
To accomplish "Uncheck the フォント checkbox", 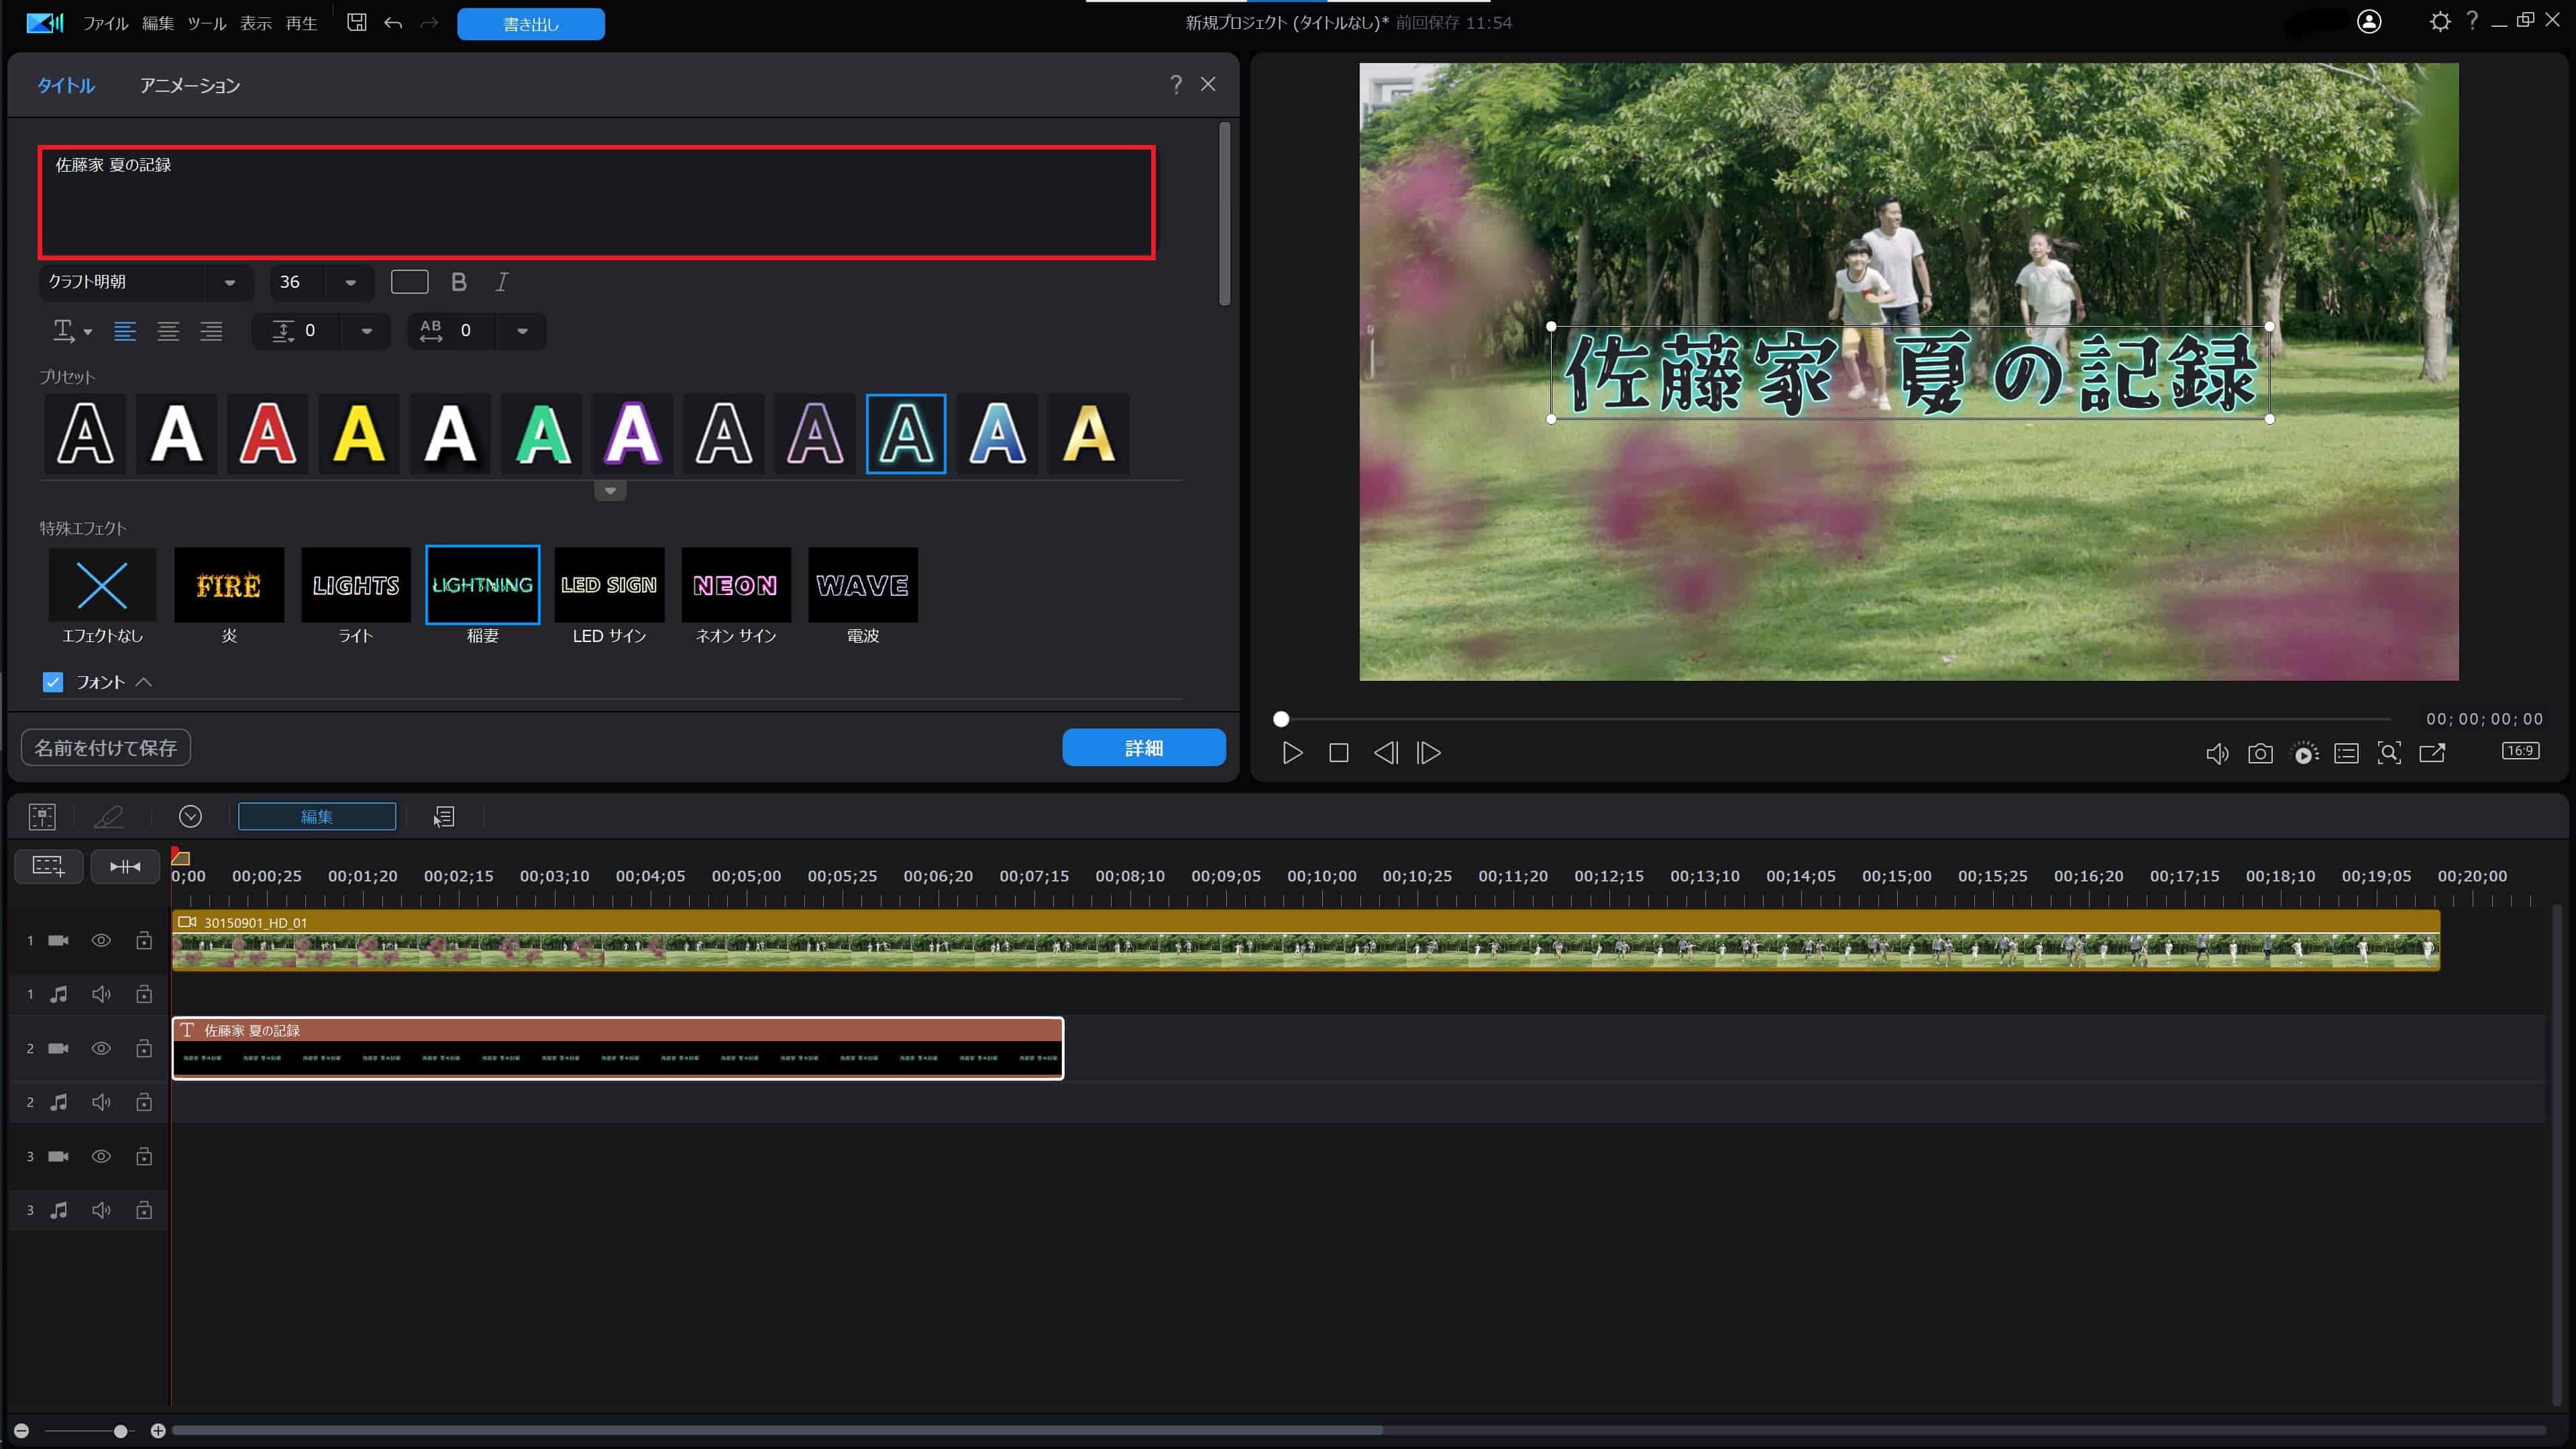I will [x=53, y=682].
